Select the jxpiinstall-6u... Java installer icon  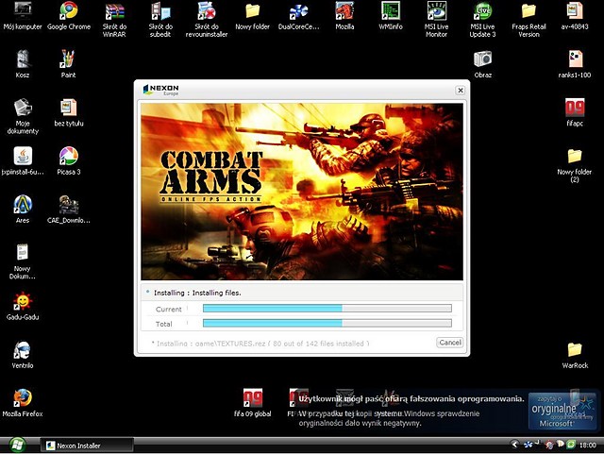point(23,161)
